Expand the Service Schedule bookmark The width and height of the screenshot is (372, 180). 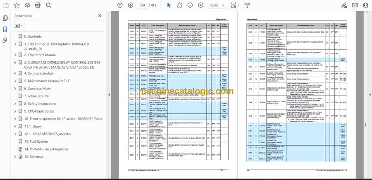coord(15,74)
